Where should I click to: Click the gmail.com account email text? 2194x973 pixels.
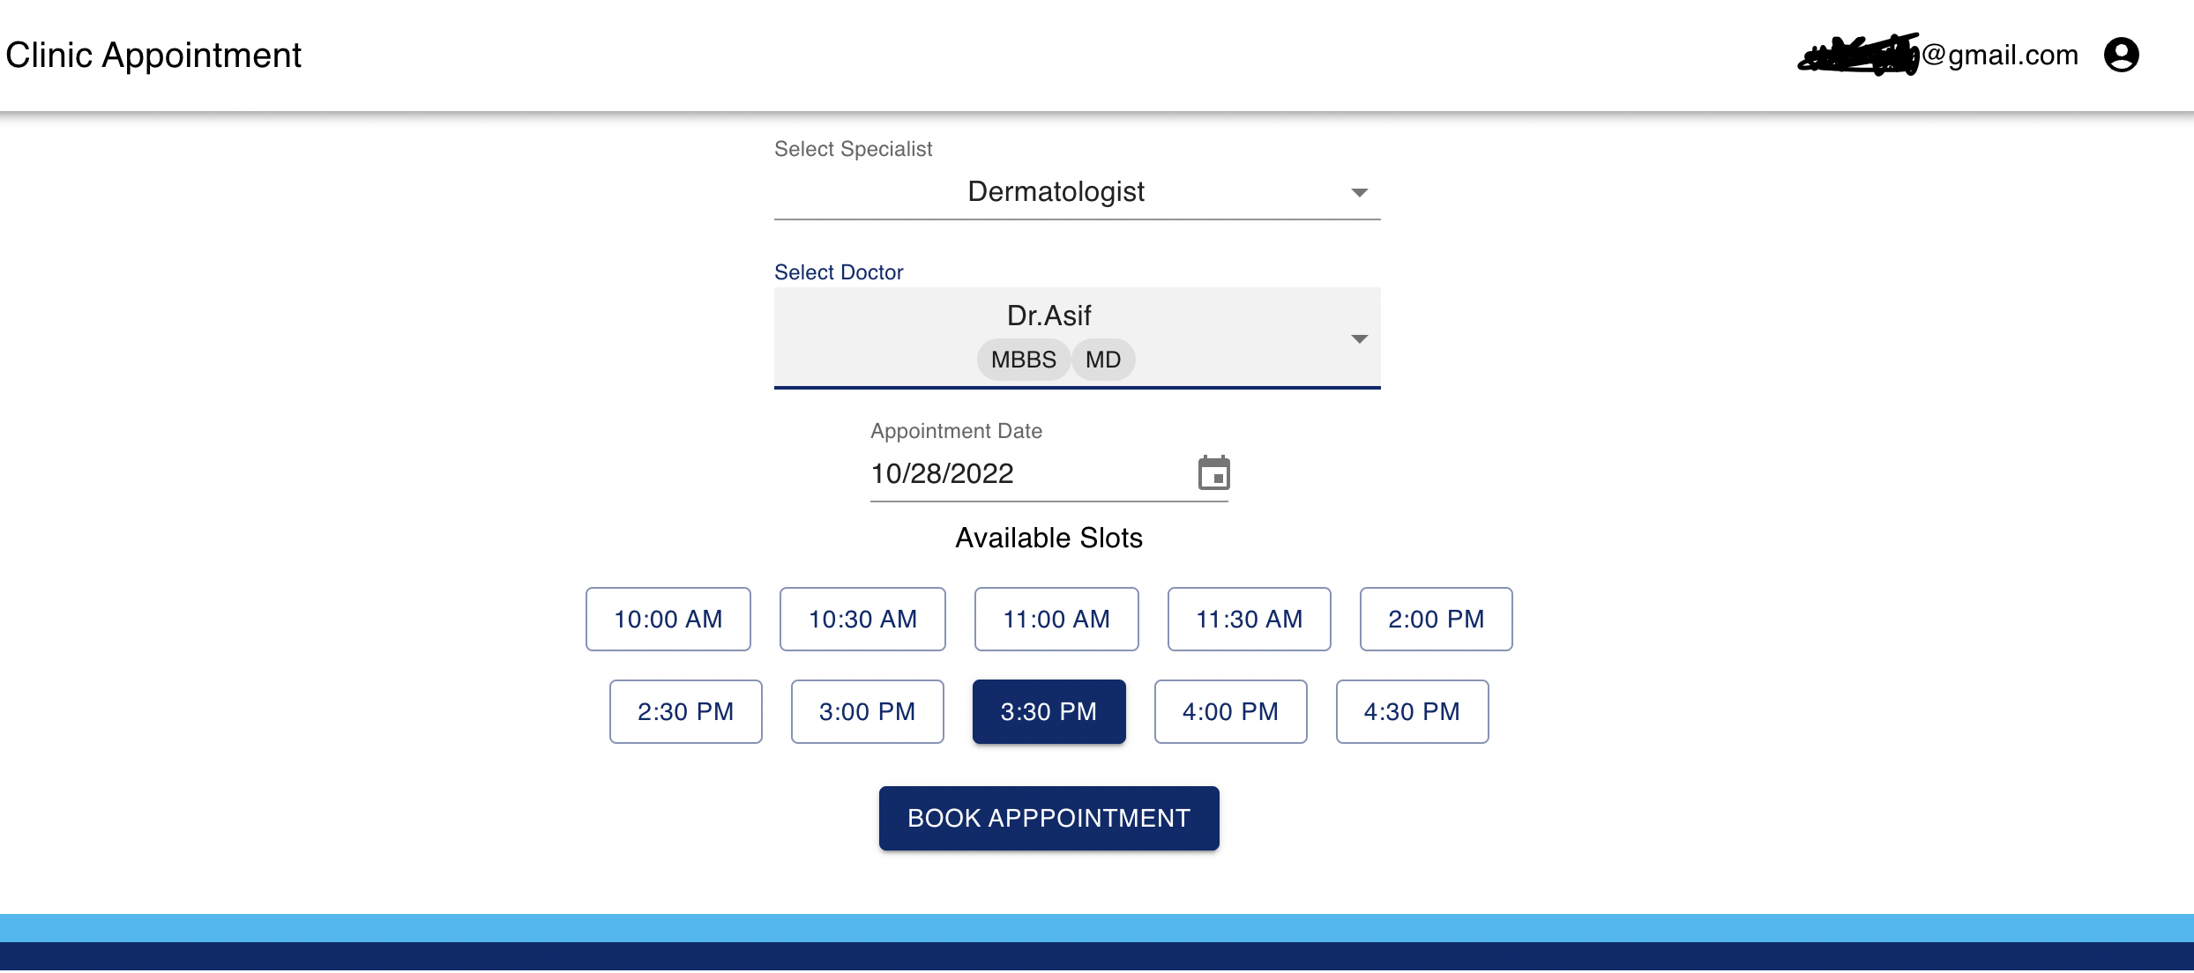[x=1999, y=55]
